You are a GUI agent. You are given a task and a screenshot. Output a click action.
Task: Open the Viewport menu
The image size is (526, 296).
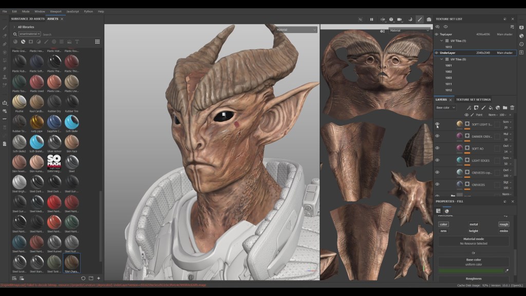coord(55,11)
